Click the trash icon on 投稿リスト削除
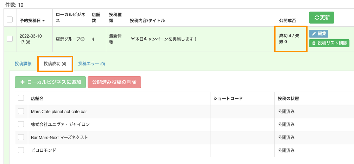This screenshot has width=354, height=164. (314, 43)
